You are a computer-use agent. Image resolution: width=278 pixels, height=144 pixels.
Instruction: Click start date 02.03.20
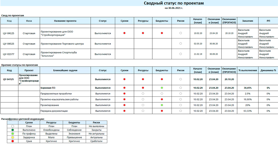coord(198,44)
